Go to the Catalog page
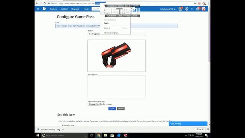Image resolution: width=245 pixels, height=138 pixels. [x=64, y=9]
